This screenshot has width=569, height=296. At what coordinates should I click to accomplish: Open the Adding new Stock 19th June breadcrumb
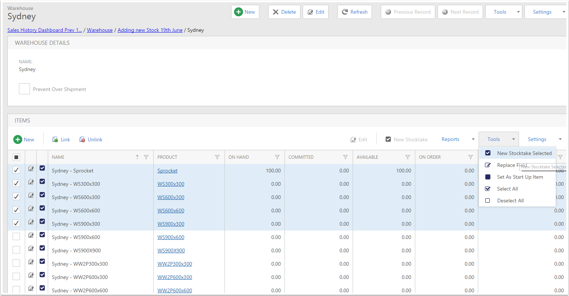point(150,30)
